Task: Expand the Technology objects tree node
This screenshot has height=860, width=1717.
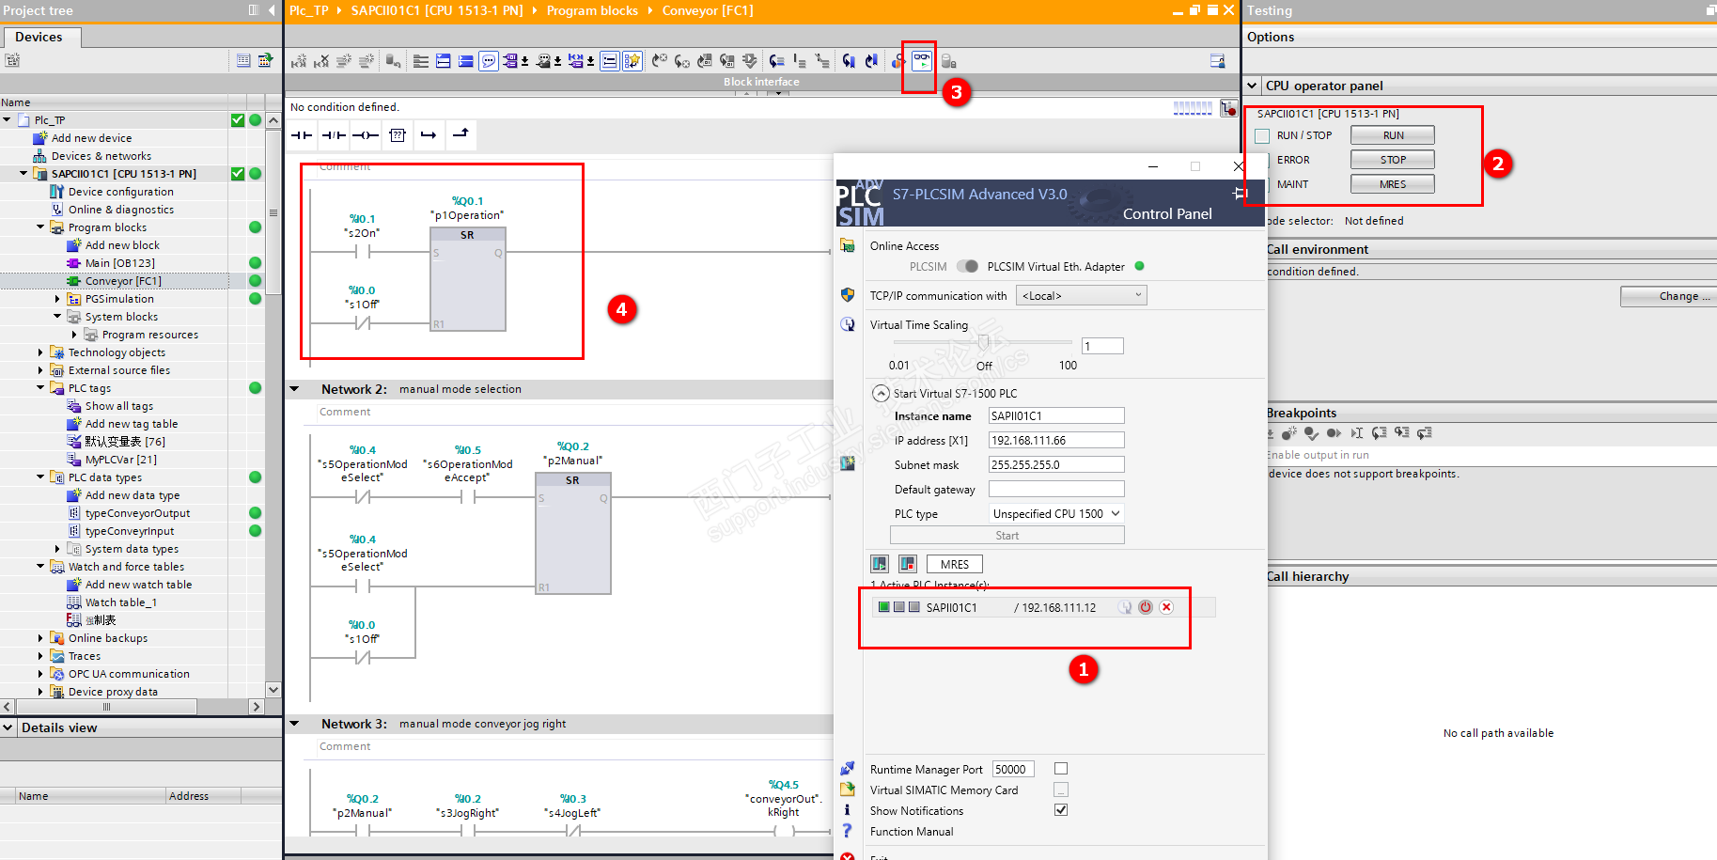Action: coord(40,352)
